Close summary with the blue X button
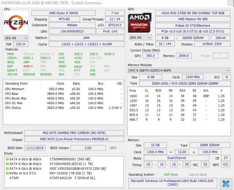The height and width of the screenshot is (190, 234). click(226, 183)
